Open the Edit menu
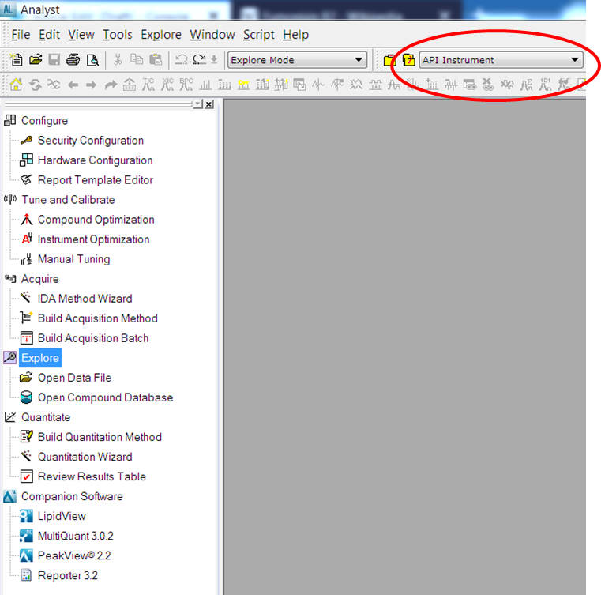This screenshot has height=595, width=601. click(49, 35)
